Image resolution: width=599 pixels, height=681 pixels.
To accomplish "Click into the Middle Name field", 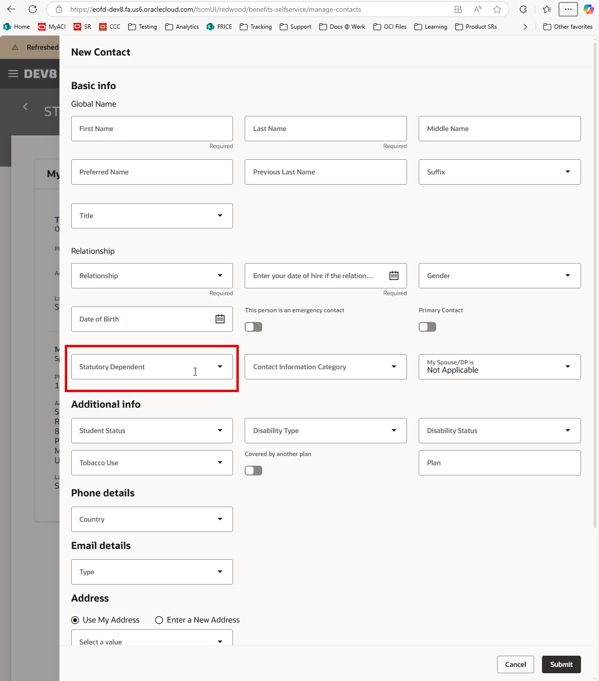I will [500, 129].
